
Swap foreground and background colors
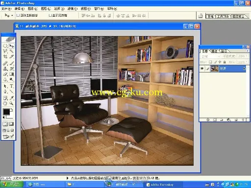point(12,109)
